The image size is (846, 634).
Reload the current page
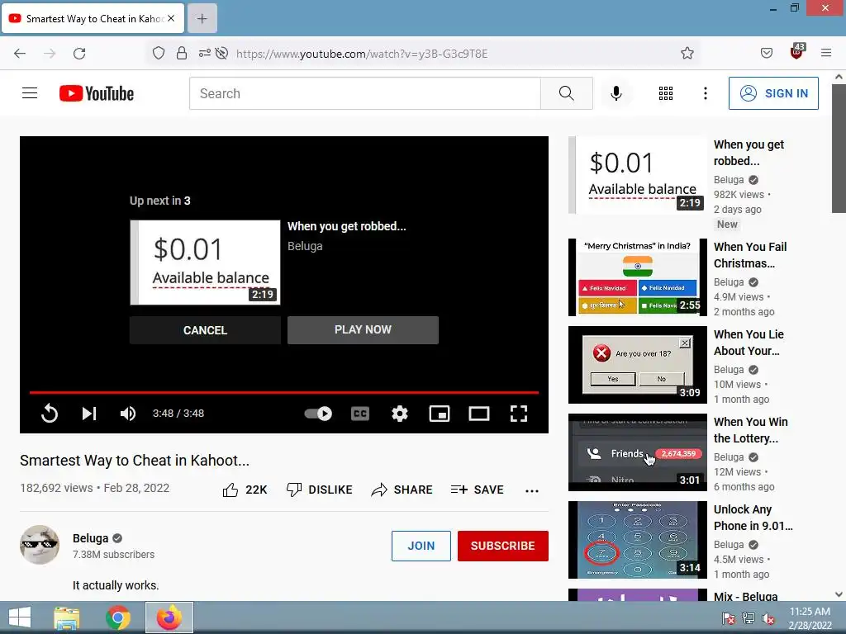coord(79,54)
